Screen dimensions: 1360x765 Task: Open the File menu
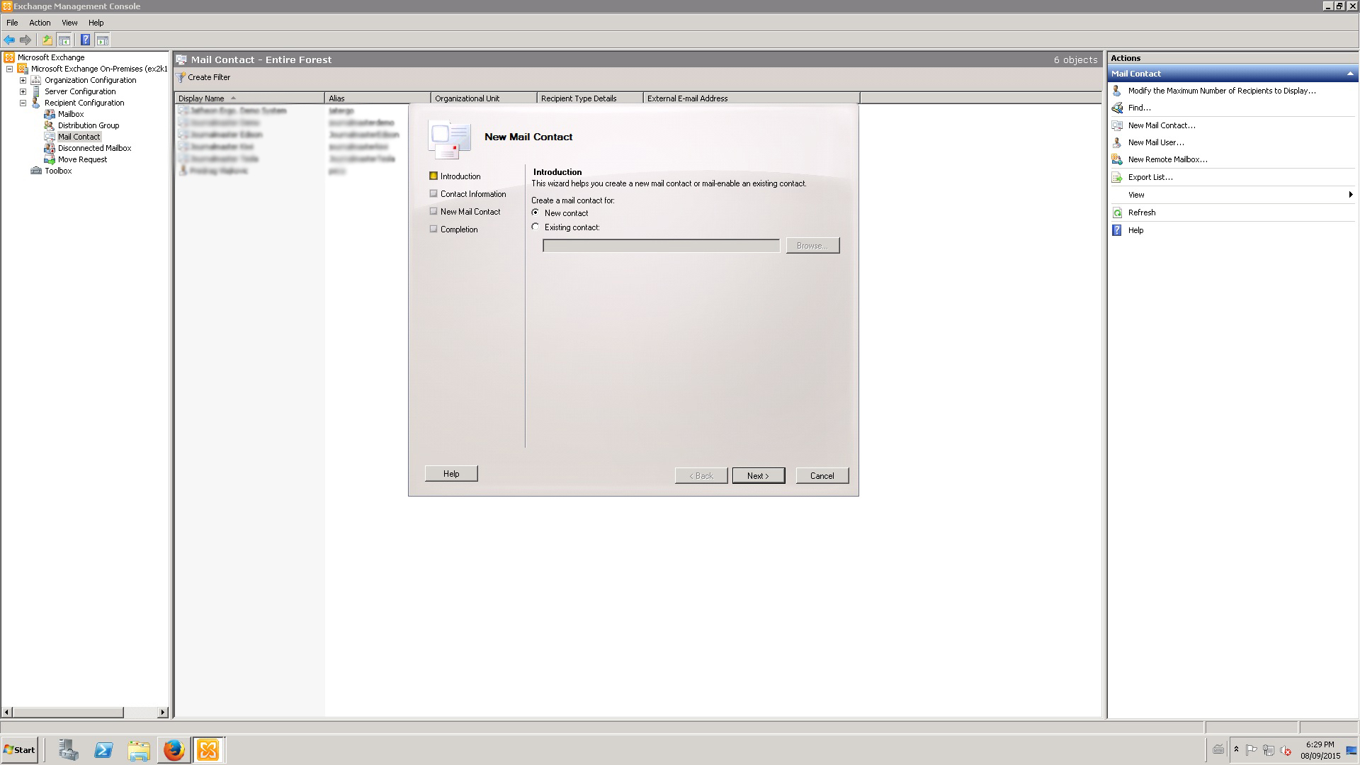coord(12,23)
